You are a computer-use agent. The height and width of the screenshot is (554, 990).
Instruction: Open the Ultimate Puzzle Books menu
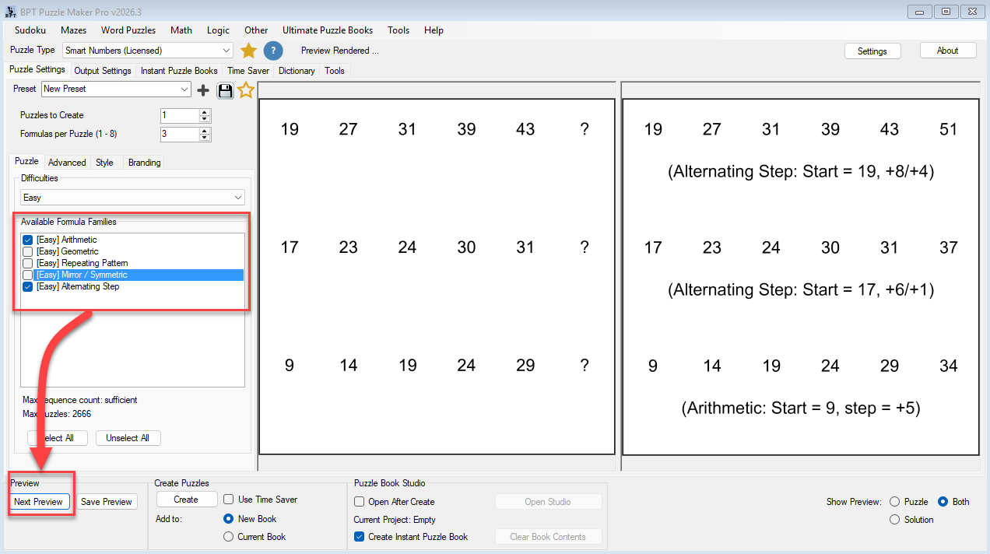click(328, 30)
